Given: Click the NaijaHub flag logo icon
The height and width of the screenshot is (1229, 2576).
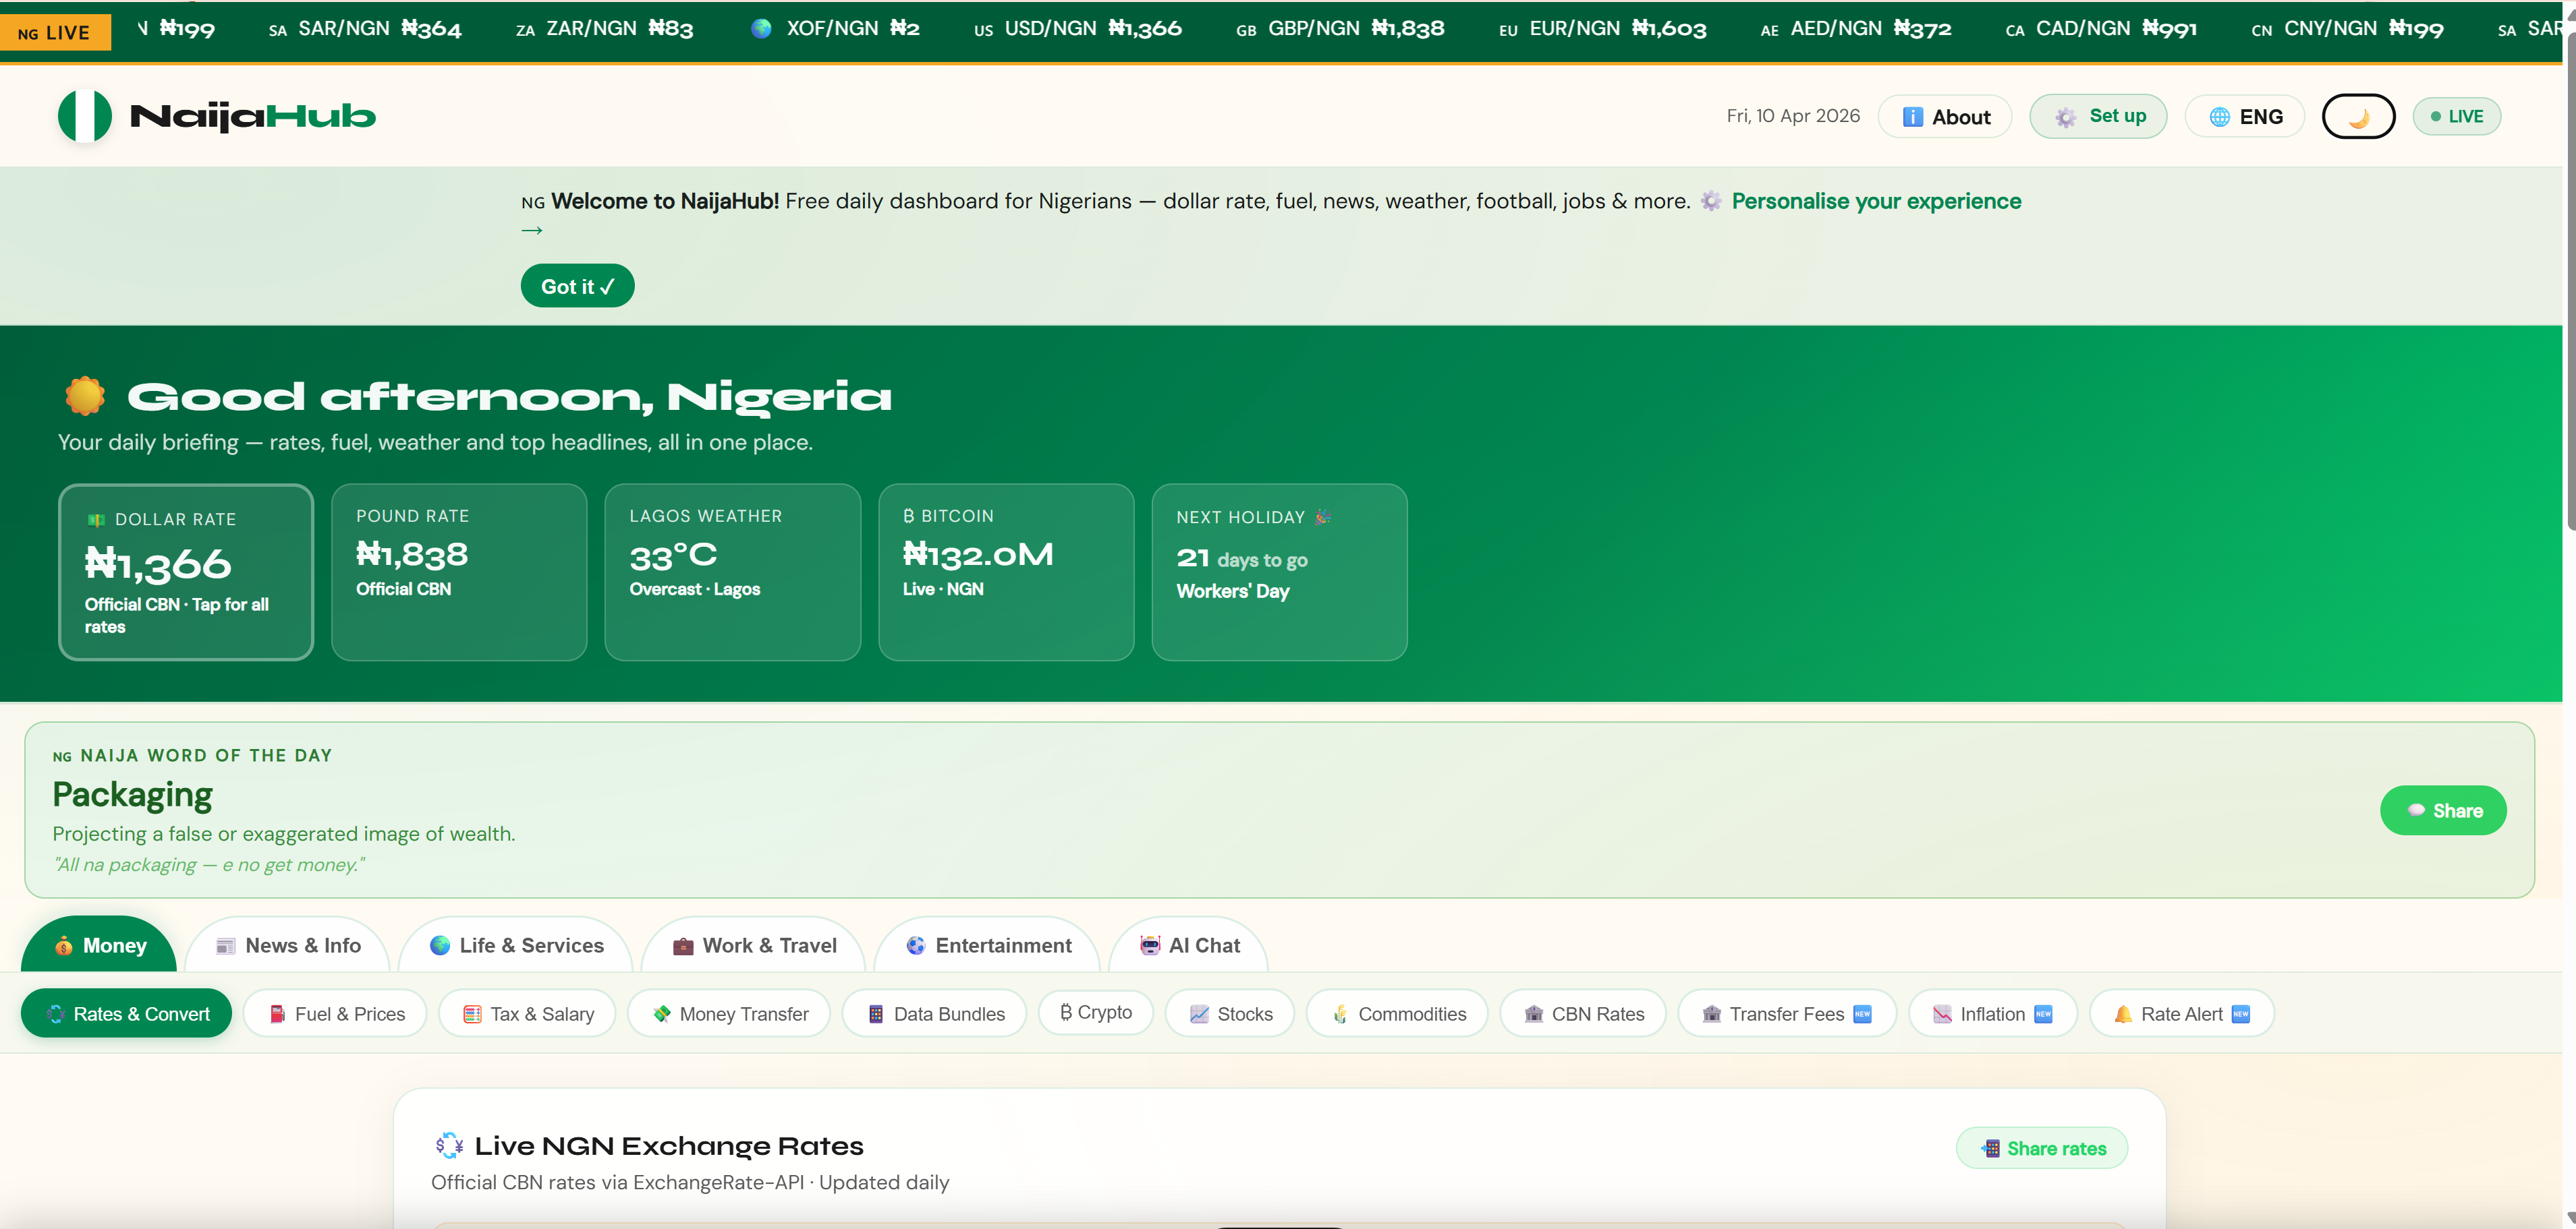Looking at the screenshot, I should click(85, 116).
